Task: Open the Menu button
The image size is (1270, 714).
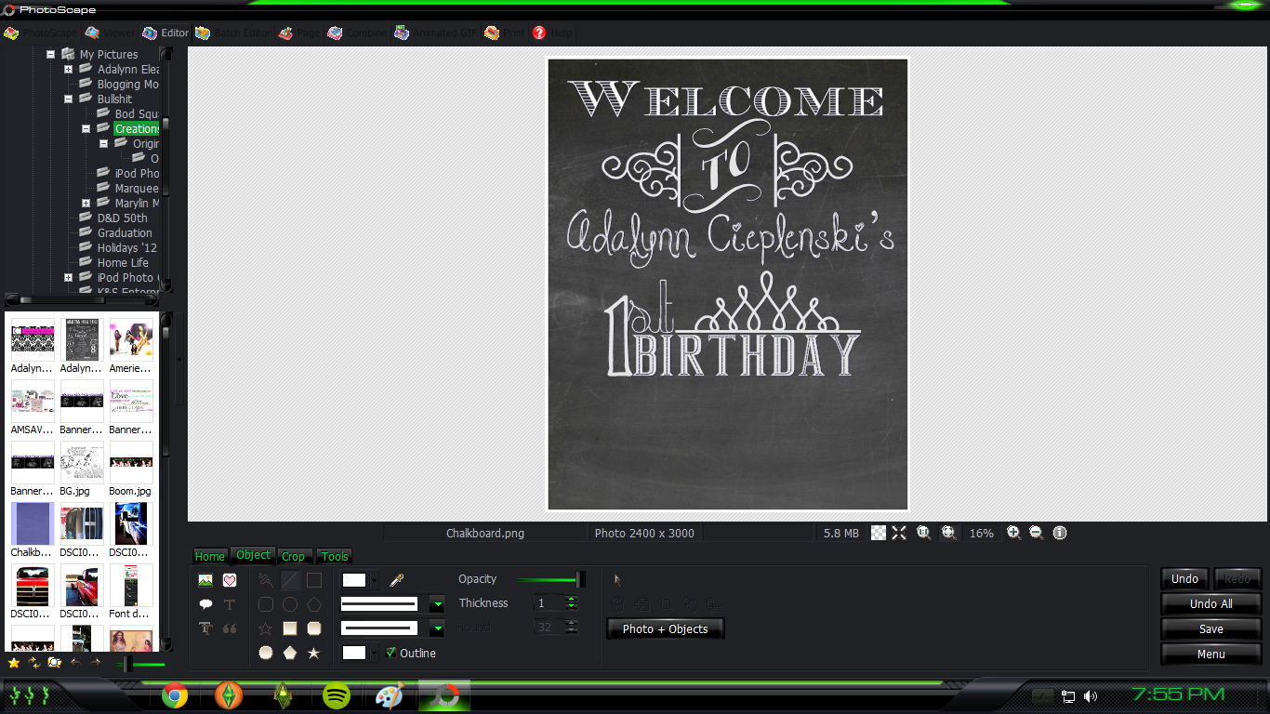Action: pyautogui.click(x=1210, y=654)
